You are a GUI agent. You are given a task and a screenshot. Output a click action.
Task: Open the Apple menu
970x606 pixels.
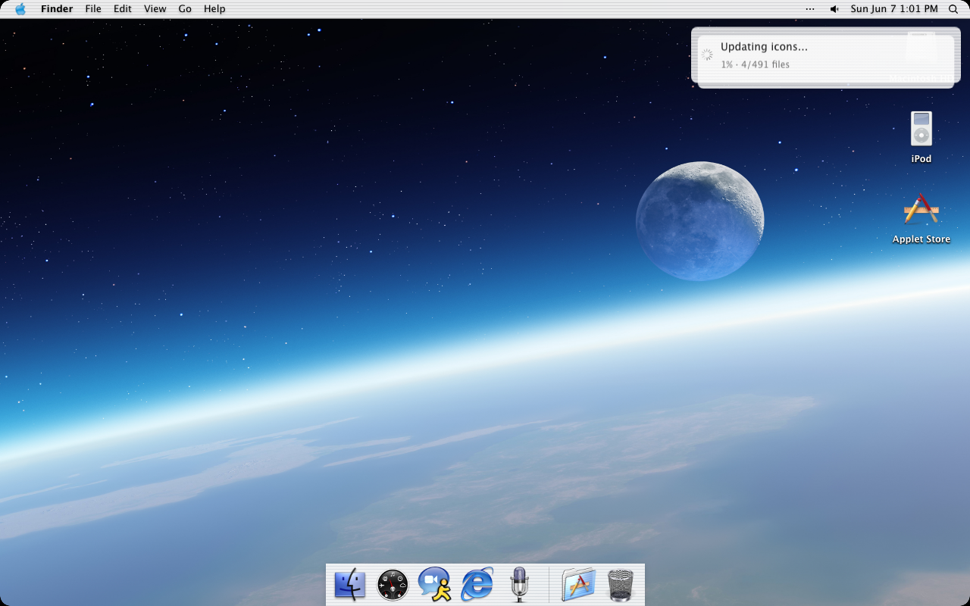coord(20,9)
